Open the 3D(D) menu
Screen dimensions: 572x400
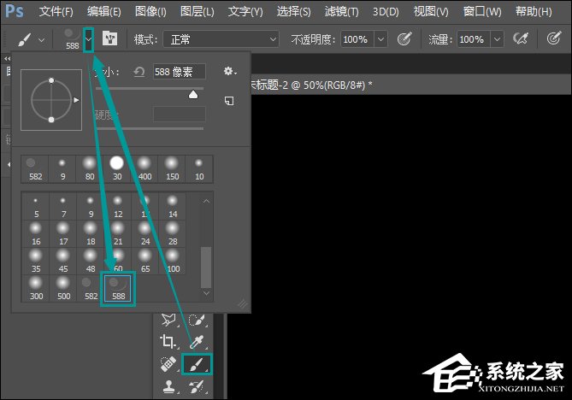(x=386, y=12)
